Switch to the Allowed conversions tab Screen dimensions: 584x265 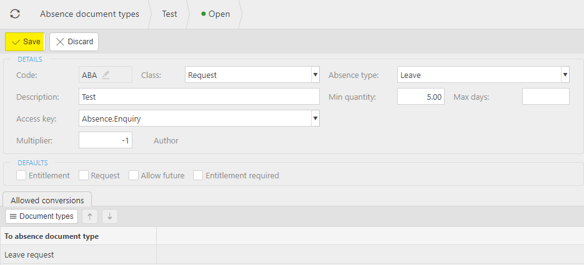pyautogui.click(x=47, y=200)
